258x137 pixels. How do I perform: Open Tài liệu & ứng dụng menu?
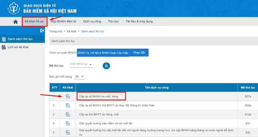click(x=139, y=21)
